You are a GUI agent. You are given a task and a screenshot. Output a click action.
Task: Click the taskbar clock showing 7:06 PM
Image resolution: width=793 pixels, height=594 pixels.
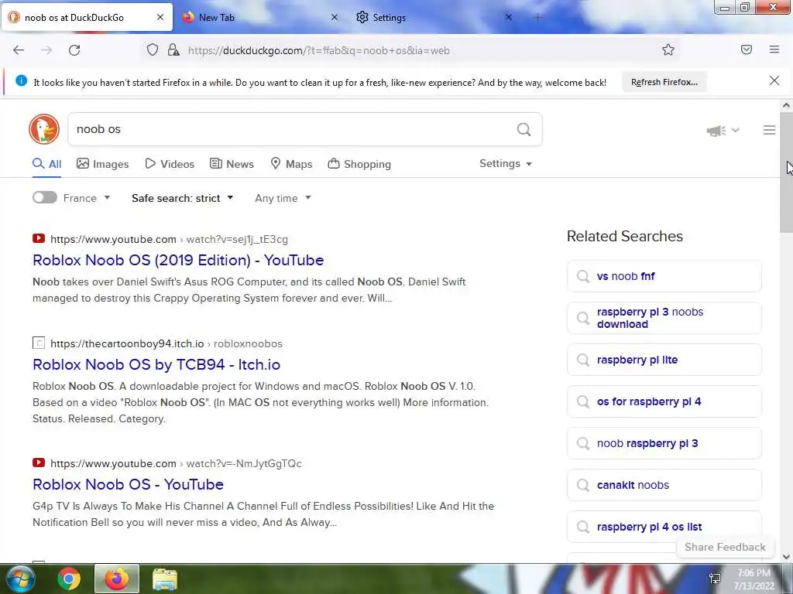click(754, 579)
